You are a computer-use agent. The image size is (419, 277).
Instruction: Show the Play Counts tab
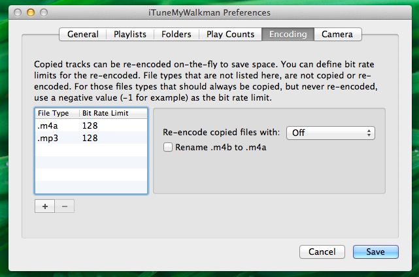point(230,34)
